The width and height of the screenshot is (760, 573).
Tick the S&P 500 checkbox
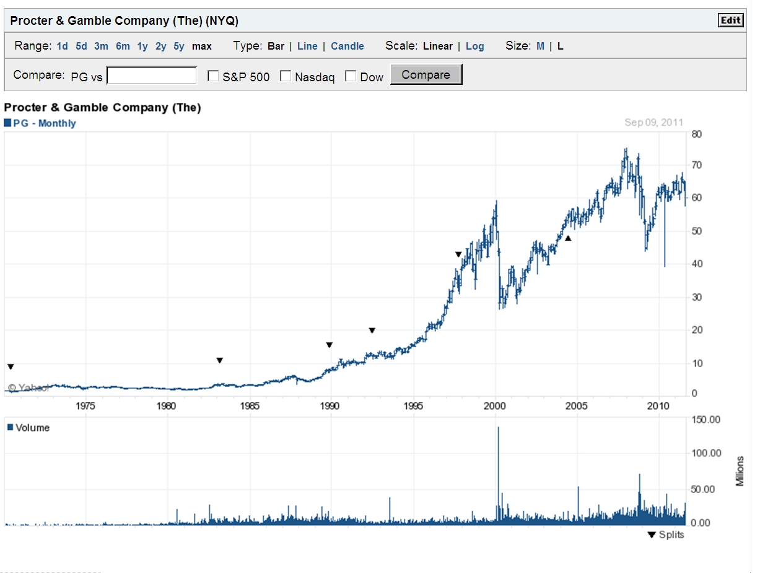pyautogui.click(x=213, y=76)
